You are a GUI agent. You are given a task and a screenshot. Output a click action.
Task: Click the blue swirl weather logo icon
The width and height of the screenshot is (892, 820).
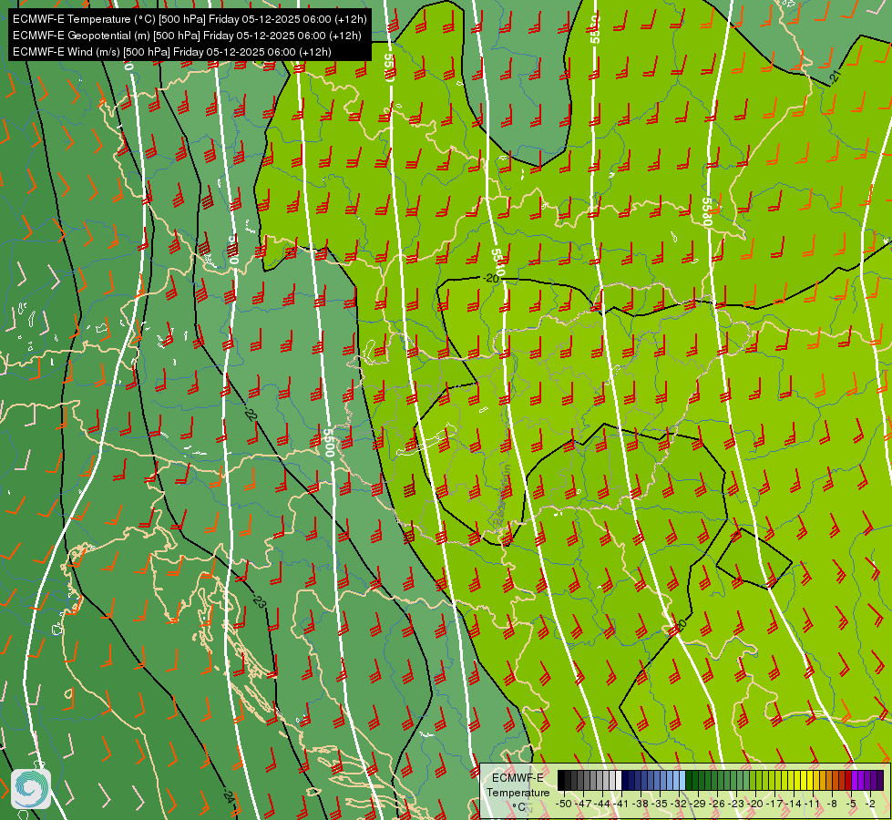(x=31, y=789)
